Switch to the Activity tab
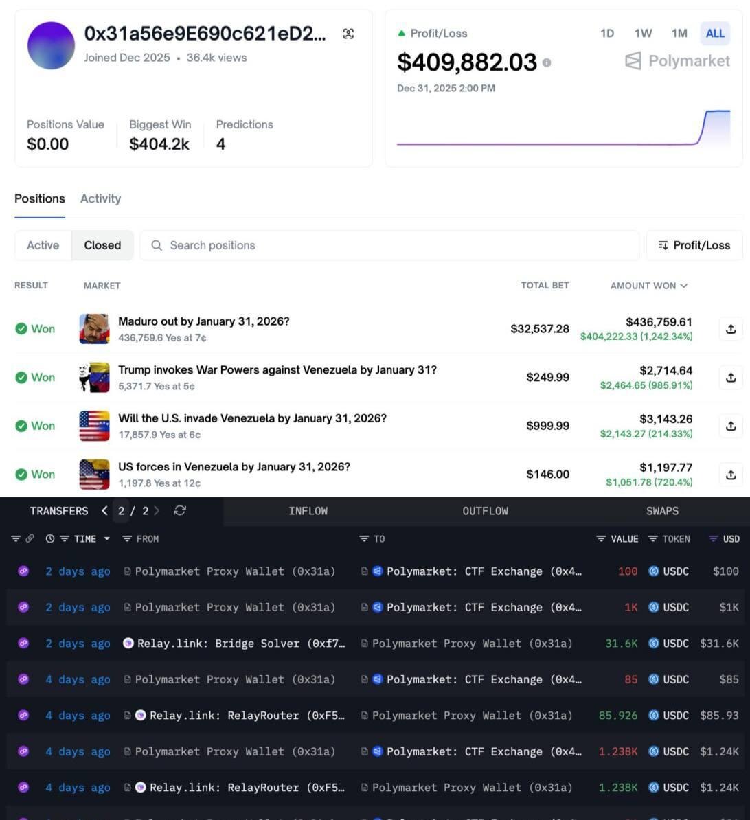Screen dimensions: 750x820 point(100,198)
